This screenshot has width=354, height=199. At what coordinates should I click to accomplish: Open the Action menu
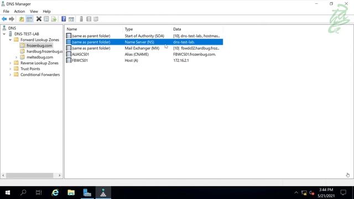pos(19,11)
